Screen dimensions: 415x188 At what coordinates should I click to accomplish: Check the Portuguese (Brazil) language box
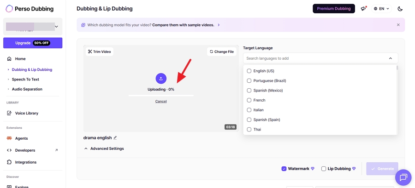tap(249, 81)
